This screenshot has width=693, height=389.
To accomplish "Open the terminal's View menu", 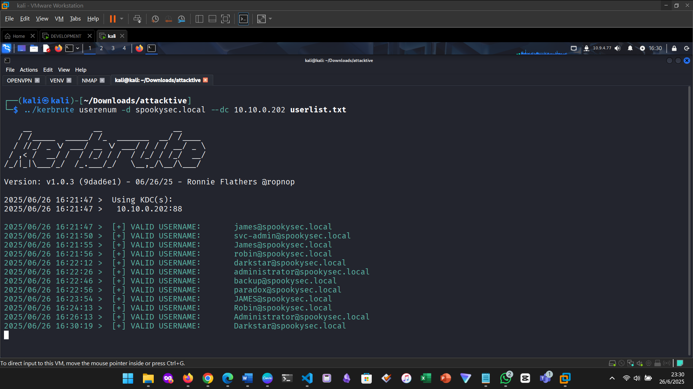I will [x=64, y=70].
